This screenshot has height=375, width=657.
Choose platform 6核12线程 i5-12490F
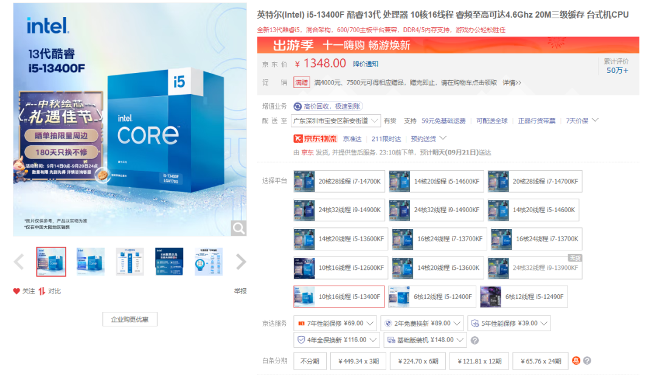click(524, 297)
